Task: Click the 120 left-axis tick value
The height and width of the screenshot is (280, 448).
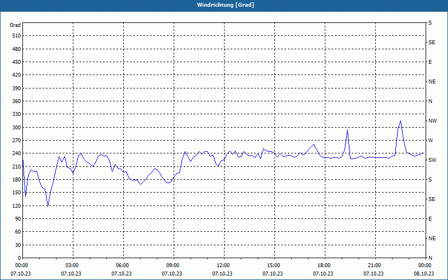Action: 17,206
